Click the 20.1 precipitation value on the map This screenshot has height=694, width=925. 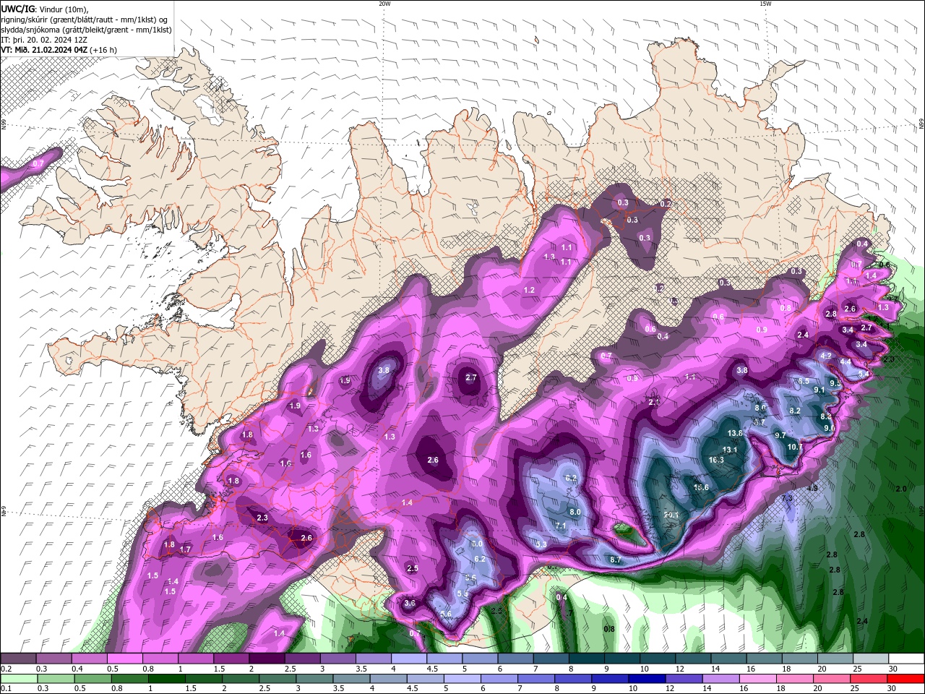(671, 515)
